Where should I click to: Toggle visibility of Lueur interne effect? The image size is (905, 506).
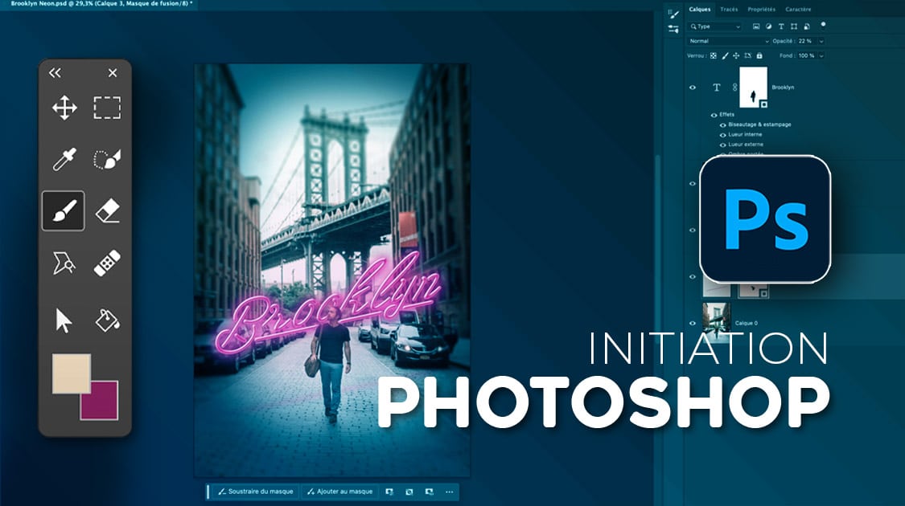722,134
